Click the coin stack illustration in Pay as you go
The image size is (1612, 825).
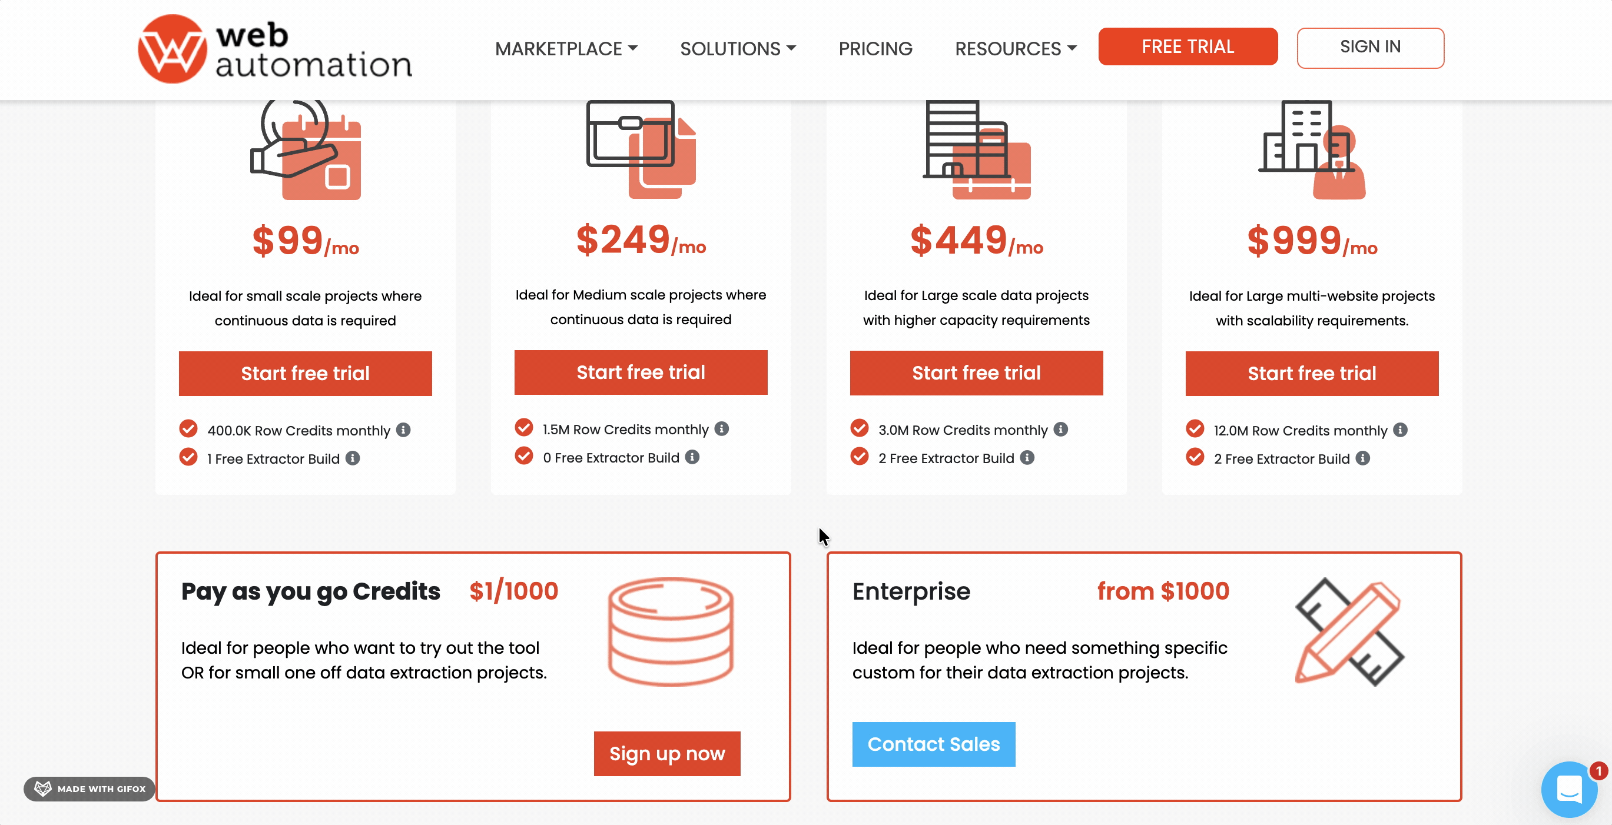click(x=670, y=632)
